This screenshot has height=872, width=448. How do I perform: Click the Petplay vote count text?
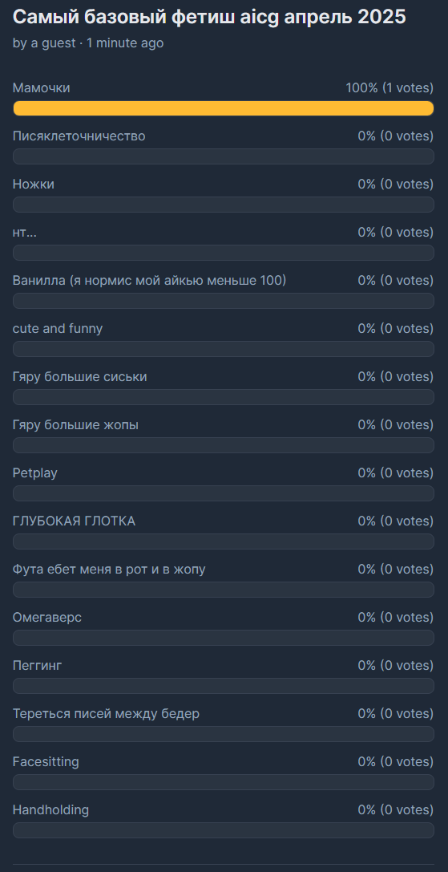coord(395,473)
